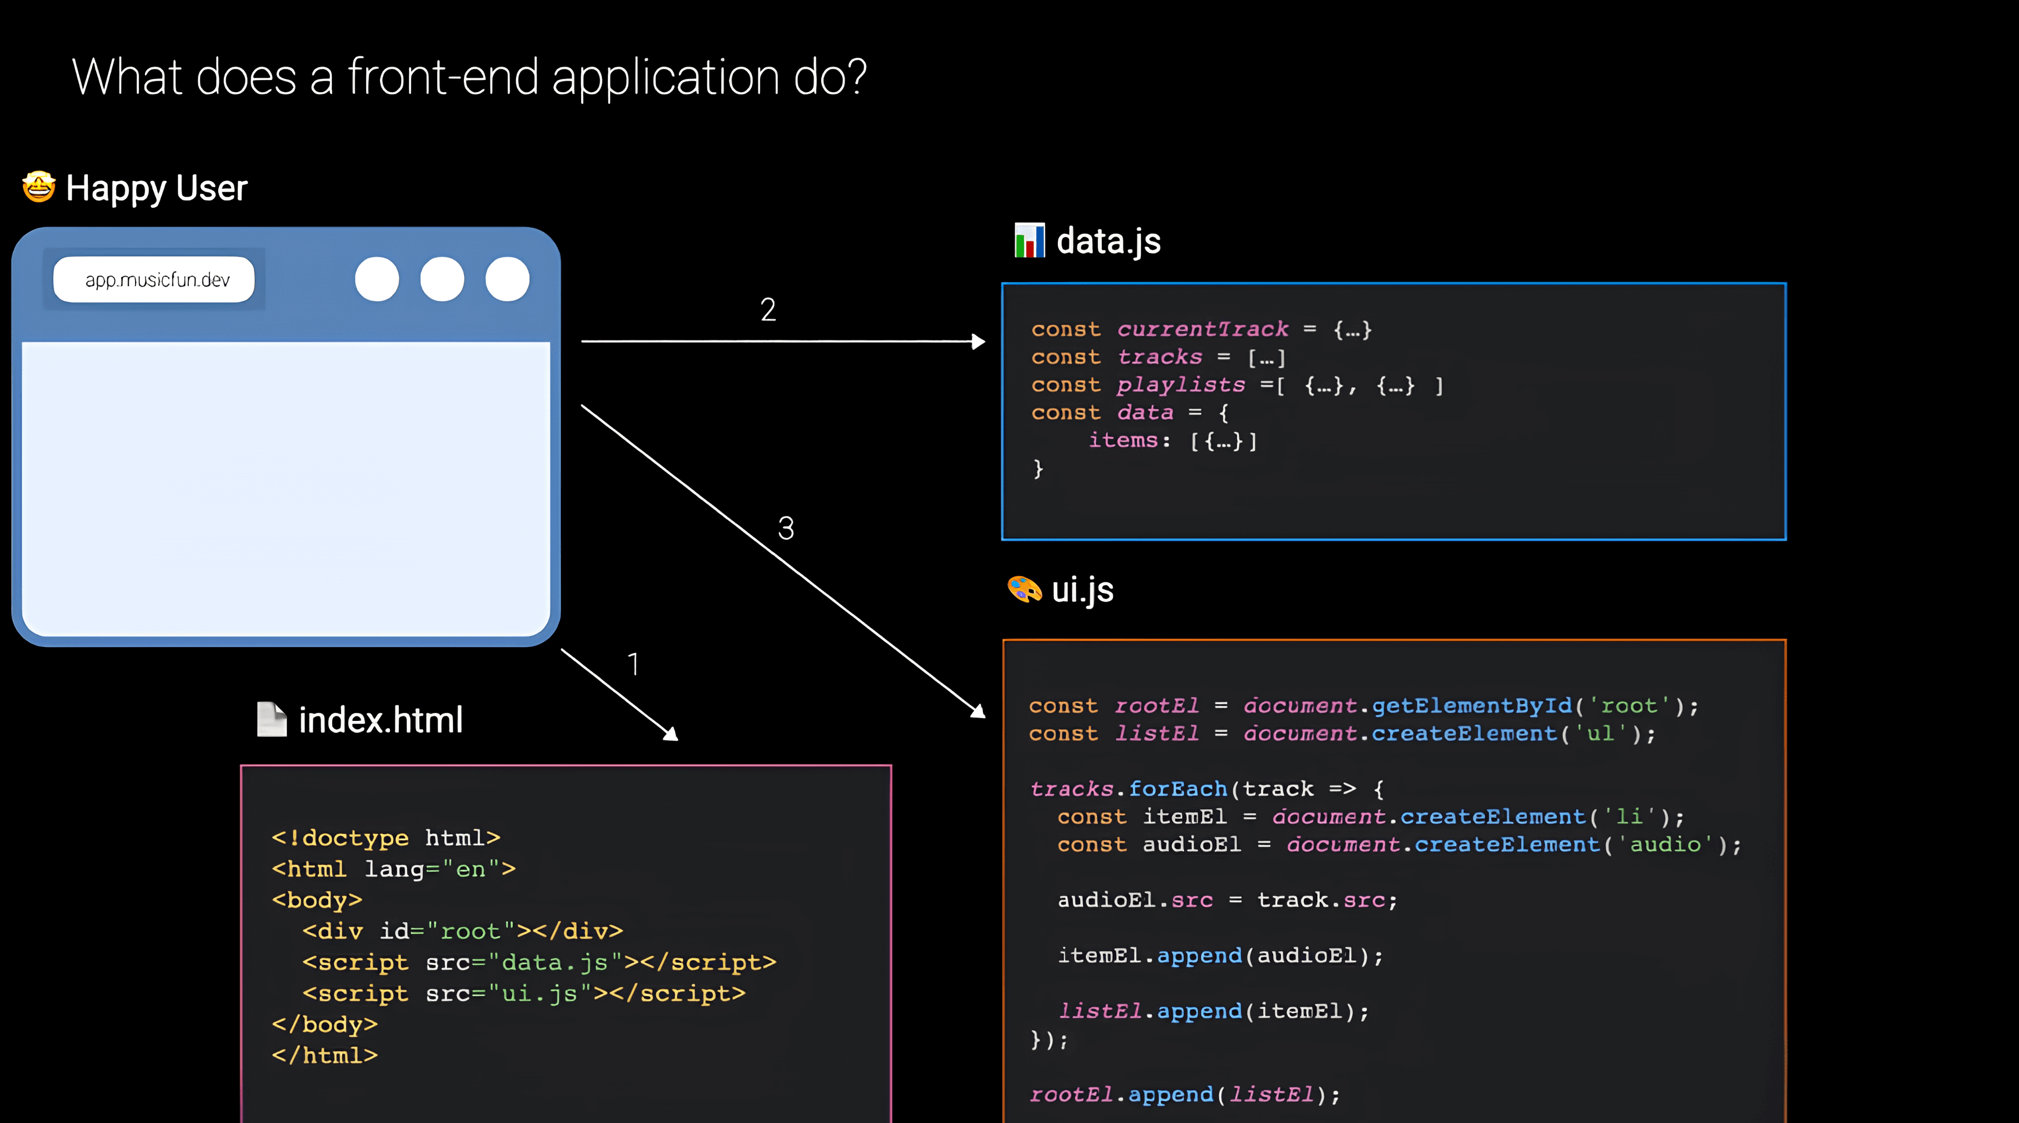Click the currentTrack constant in data.js code
The image size is (2019, 1123).
click(1202, 329)
